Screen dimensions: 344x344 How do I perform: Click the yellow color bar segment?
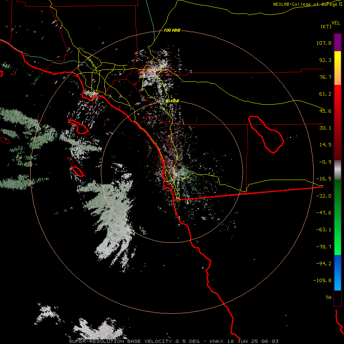click(x=338, y=68)
